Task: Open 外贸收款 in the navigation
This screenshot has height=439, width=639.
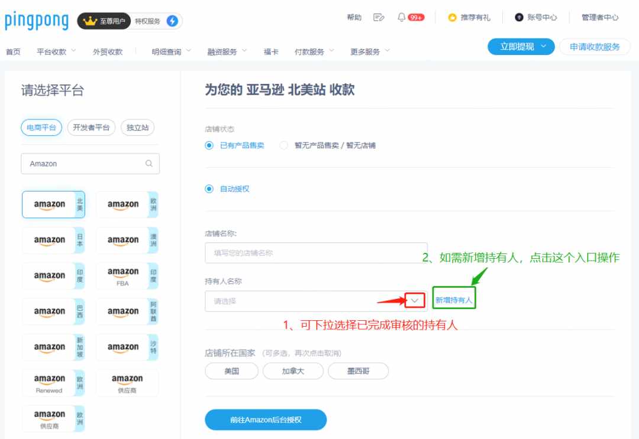Action: tap(108, 51)
